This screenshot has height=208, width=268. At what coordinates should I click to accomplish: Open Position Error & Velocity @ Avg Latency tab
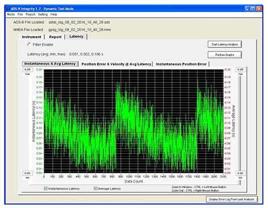point(116,64)
